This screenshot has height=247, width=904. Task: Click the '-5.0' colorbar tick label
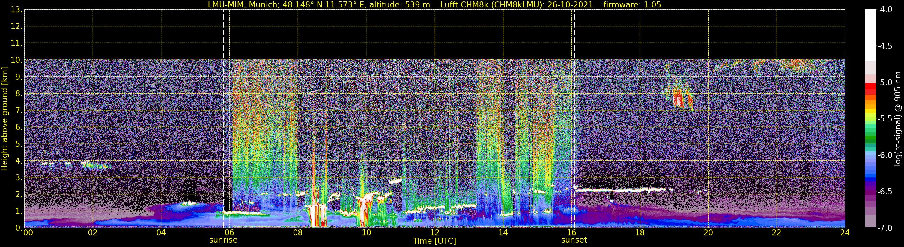point(885,82)
